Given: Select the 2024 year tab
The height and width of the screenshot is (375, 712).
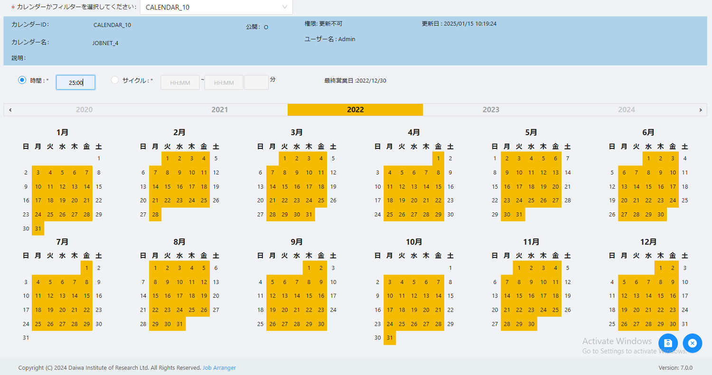Looking at the screenshot, I should click(627, 110).
